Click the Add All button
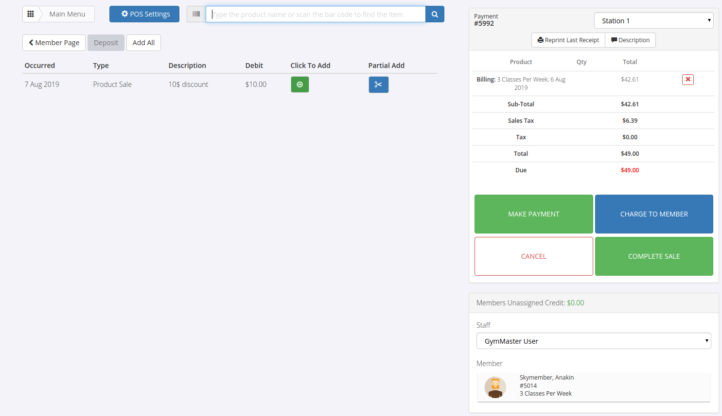 tap(143, 43)
